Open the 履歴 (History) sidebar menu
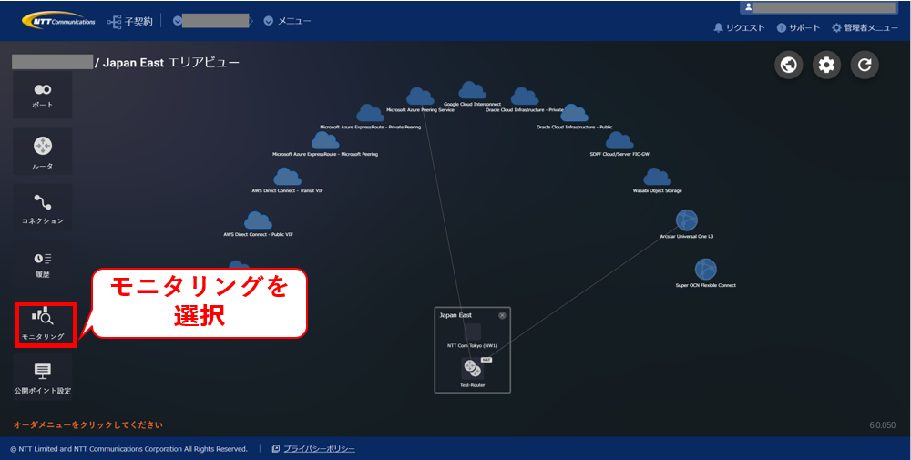This screenshot has height=460, width=911. coord(43,264)
